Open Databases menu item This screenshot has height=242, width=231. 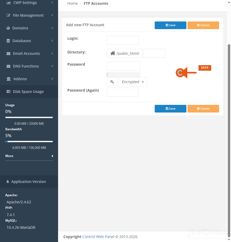[29, 41]
